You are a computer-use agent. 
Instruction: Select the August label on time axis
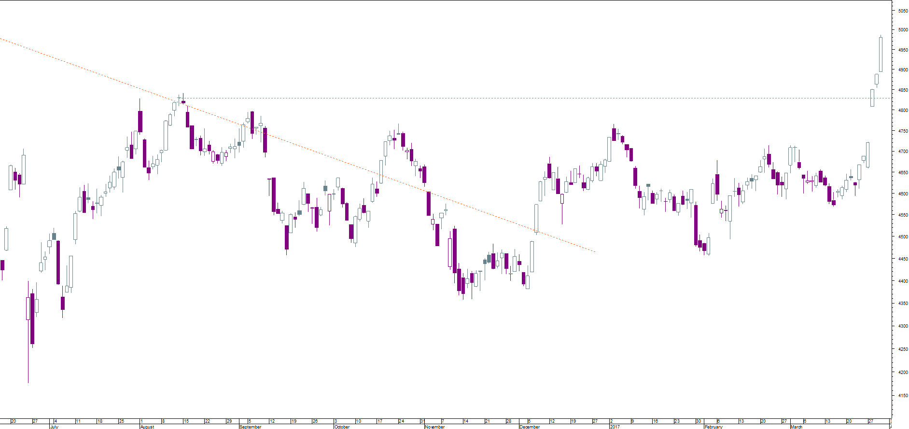click(147, 427)
